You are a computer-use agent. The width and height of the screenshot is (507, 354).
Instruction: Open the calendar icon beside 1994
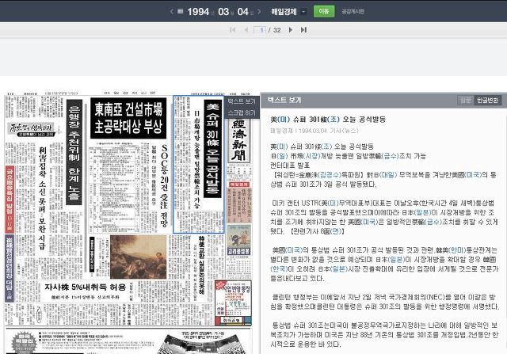click(x=181, y=12)
